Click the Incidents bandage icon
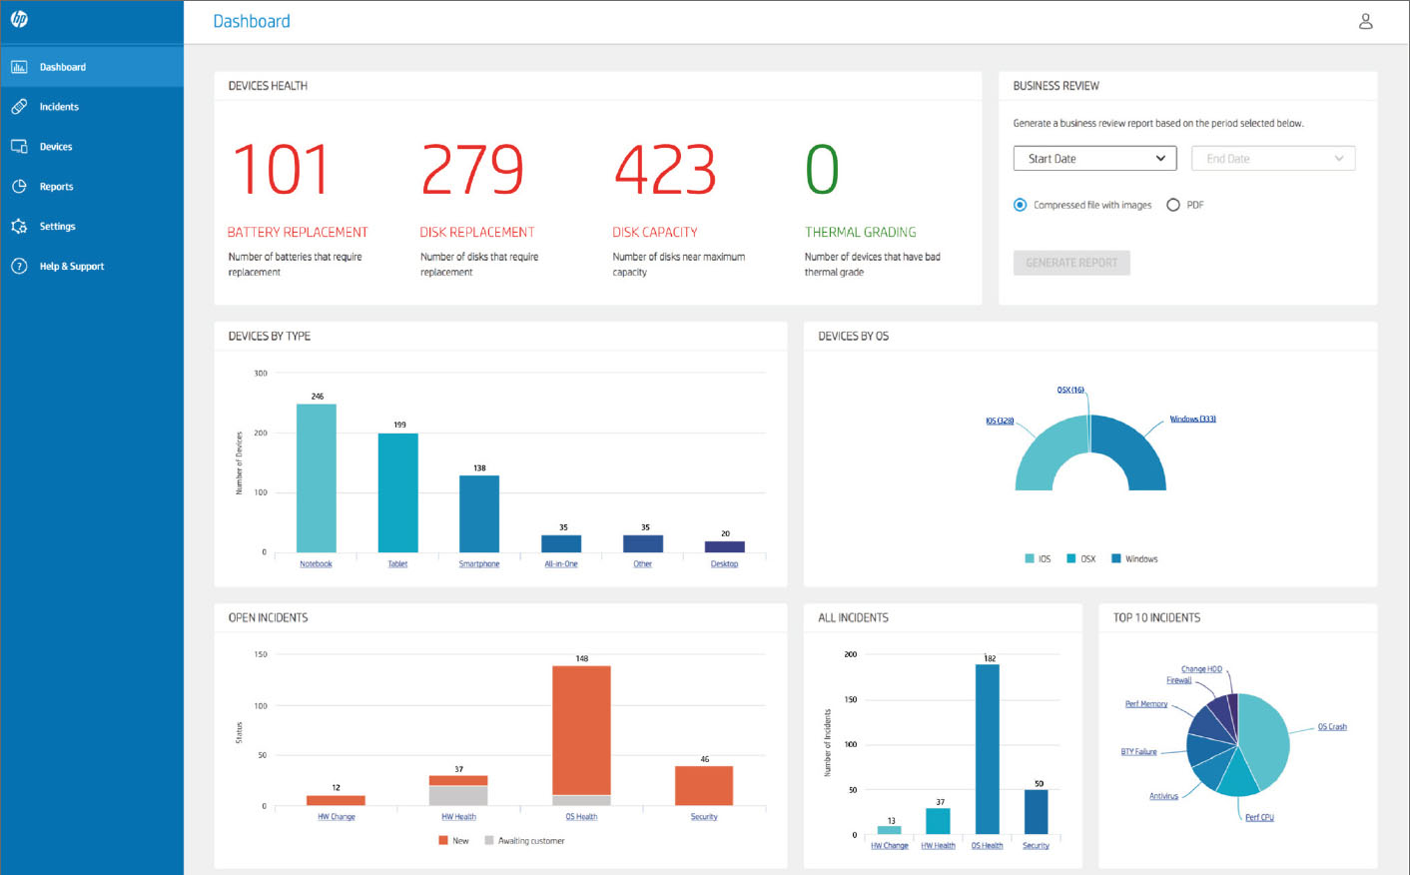Image resolution: width=1410 pixels, height=875 pixels. (19, 107)
